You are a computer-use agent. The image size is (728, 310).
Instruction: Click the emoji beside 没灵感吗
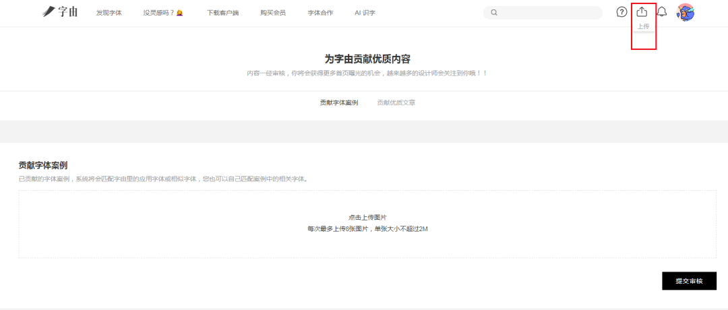pos(179,13)
